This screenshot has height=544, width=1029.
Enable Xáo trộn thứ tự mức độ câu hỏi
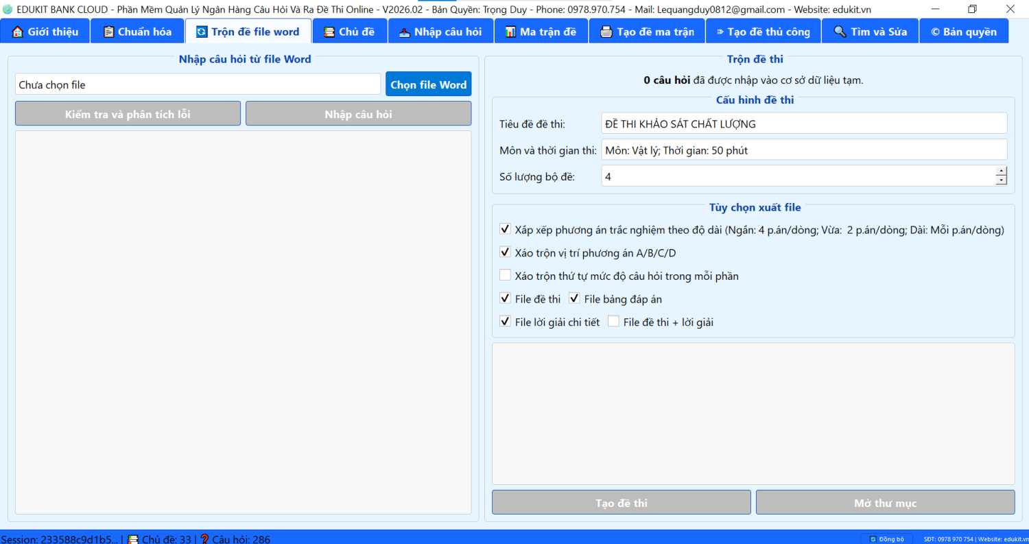click(x=506, y=276)
